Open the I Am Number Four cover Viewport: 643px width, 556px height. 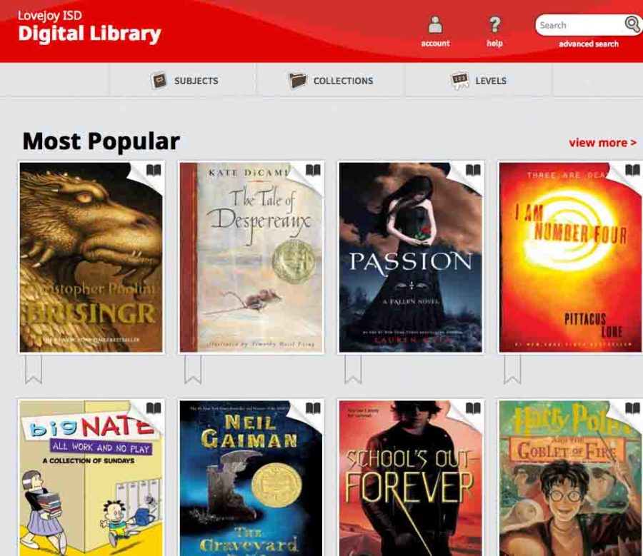click(570, 258)
